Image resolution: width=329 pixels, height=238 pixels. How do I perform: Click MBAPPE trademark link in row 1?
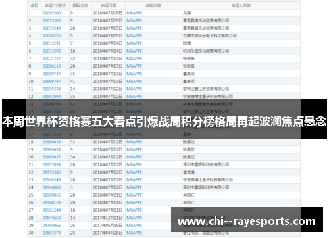tap(134, 13)
